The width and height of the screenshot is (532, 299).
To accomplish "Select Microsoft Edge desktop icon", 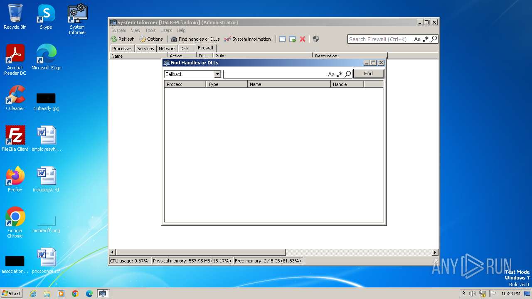I will (x=46, y=57).
